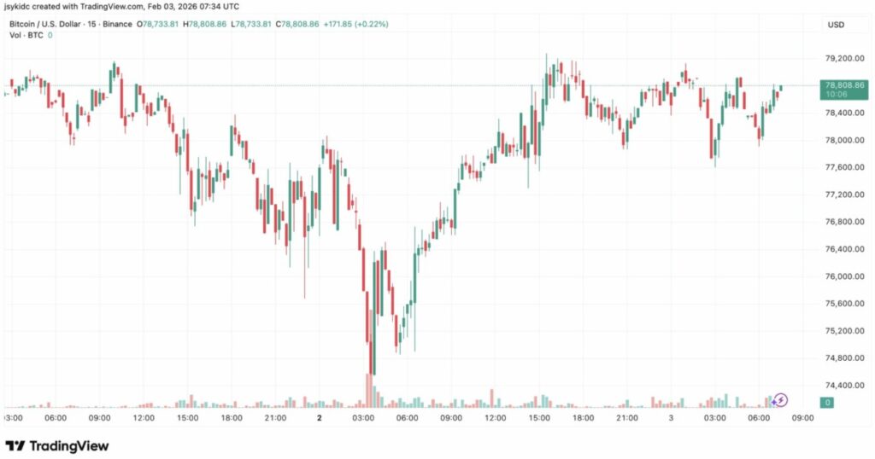Click the purple lightning bolt icon
This screenshot has height=459, width=875.
pos(781,399)
